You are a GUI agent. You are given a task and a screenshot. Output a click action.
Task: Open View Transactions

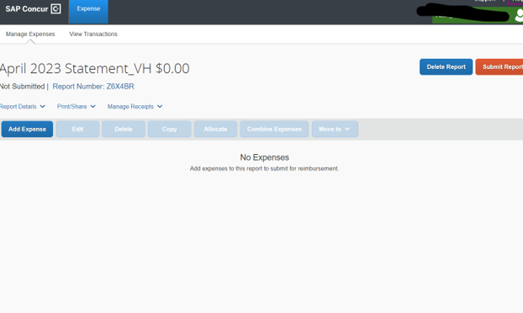coord(93,34)
